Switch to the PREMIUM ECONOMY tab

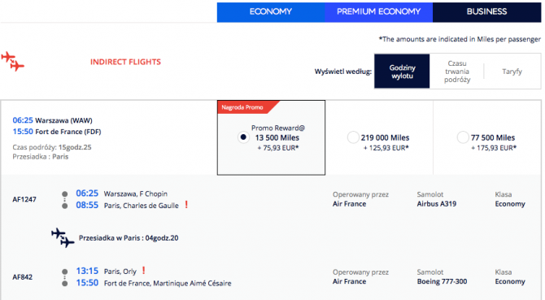click(379, 12)
